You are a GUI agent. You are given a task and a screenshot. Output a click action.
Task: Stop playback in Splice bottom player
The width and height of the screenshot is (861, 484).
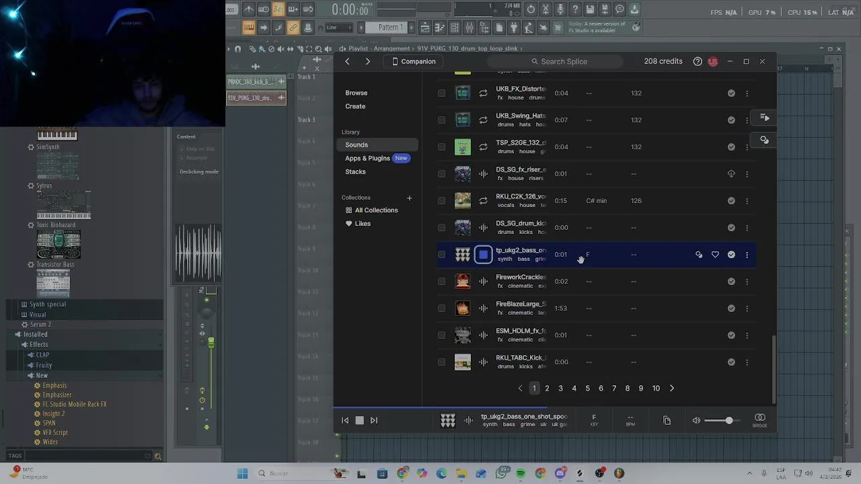click(359, 420)
